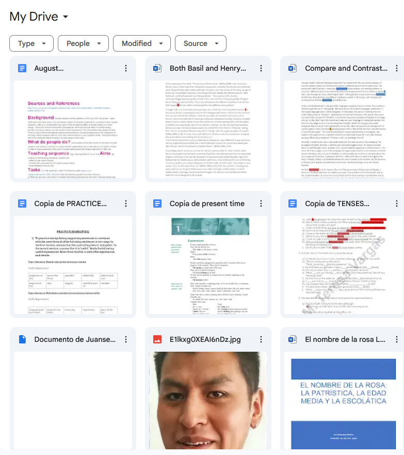Open the Modified filter dropdown
Image resolution: width=404 pixels, height=455 pixels.
[x=142, y=43]
